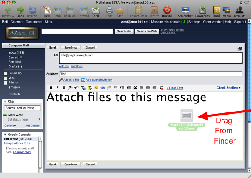Collapse the Chat panel

(x=5, y=101)
